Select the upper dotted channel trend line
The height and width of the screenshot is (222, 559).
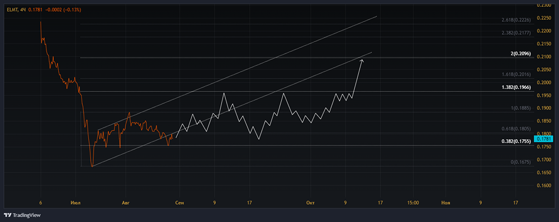(237, 73)
